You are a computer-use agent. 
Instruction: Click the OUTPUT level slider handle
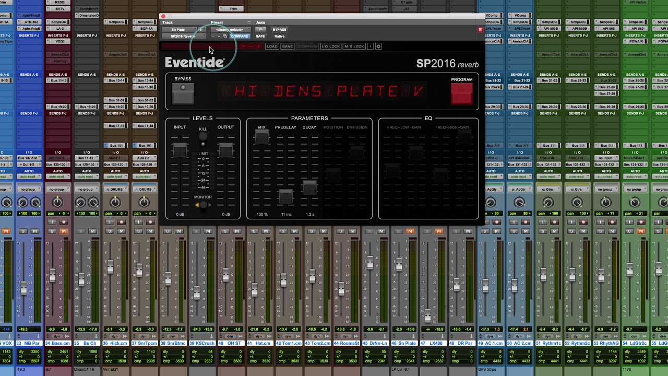click(225, 150)
